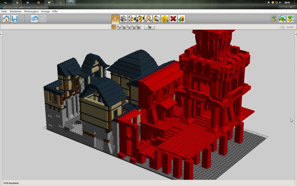
Task: Open the Anzeige menu
Action: click(45, 11)
